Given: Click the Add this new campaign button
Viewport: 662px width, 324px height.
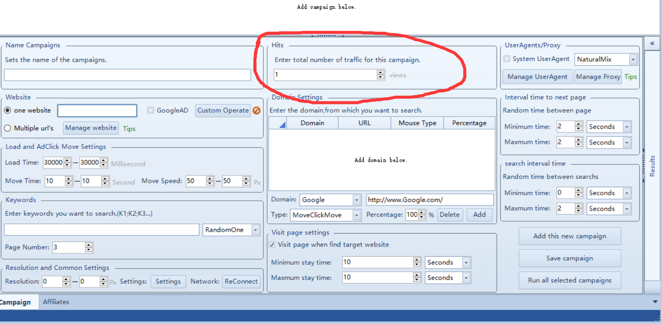Looking at the screenshot, I should 569,236.
